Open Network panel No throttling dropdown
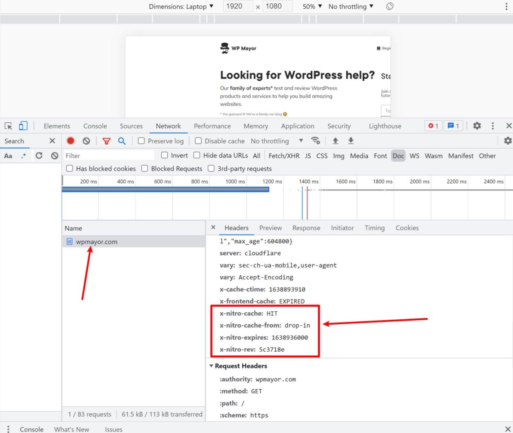The width and height of the screenshot is (513, 433). click(x=277, y=141)
